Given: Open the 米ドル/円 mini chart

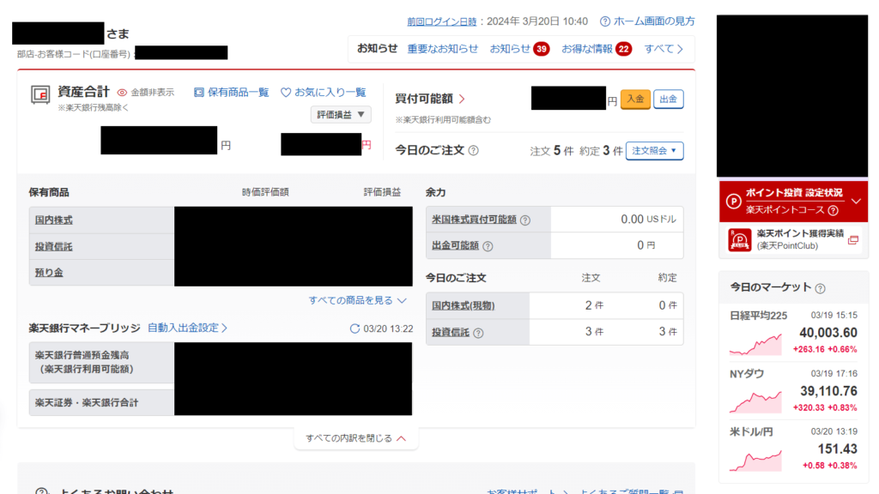Looking at the screenshot, I should [x=755, y=461].
